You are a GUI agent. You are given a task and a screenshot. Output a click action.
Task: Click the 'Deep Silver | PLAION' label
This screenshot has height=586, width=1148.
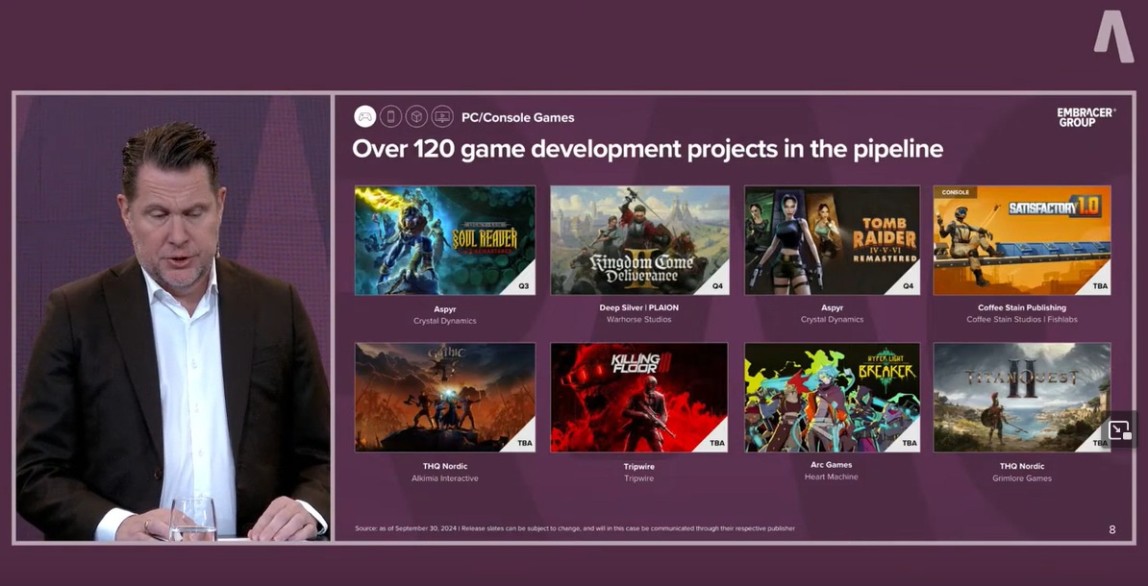pos(640,307)
